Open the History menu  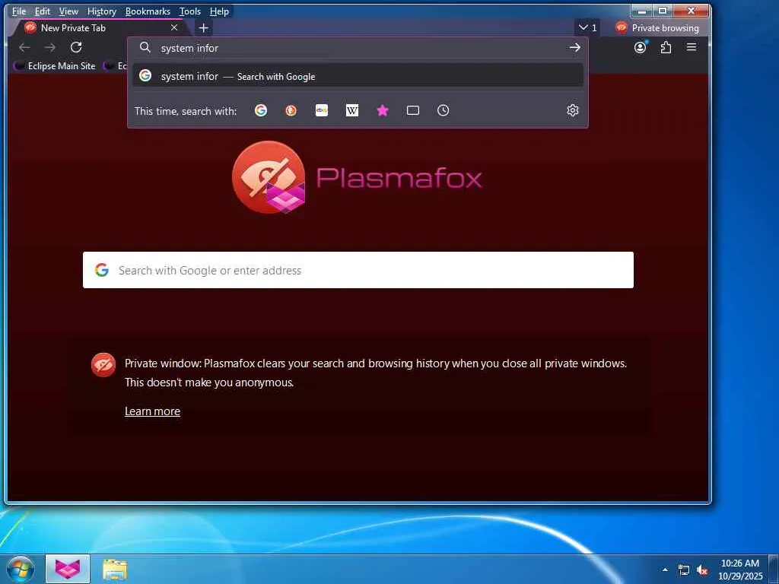(x=101, y=11)
